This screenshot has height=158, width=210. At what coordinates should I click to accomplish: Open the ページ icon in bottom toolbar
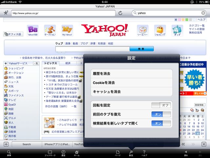tap(117, 153)
